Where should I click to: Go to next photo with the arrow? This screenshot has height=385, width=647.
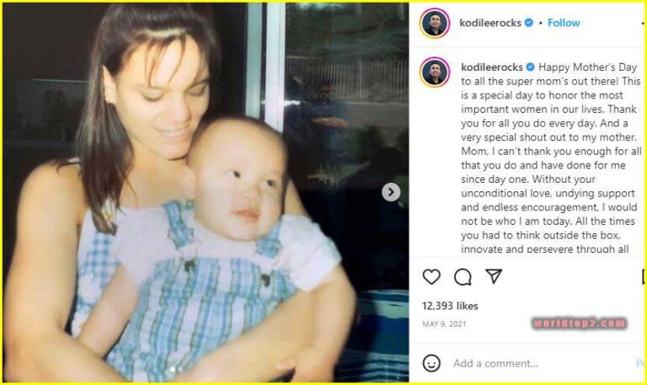pyautogui.click(x=391, y=192)
